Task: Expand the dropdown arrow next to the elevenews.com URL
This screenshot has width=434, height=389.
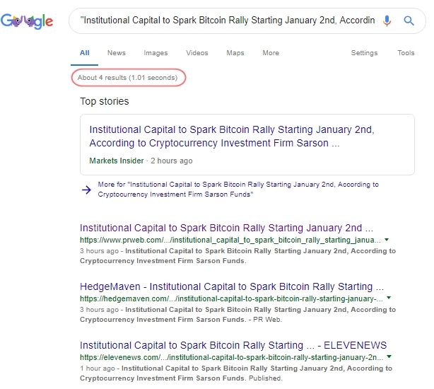Action: [389, 357]
